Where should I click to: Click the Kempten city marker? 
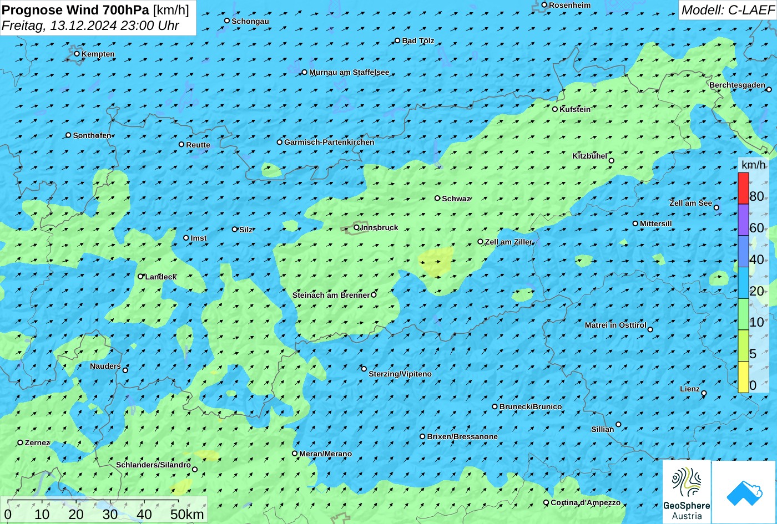(x=77, y=54)
